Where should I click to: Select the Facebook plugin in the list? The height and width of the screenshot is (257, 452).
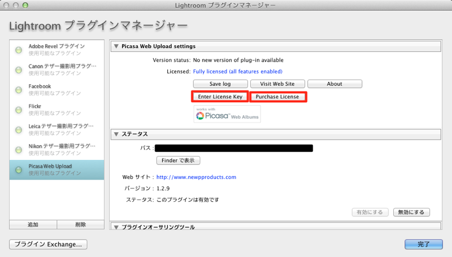coord(57,90)
